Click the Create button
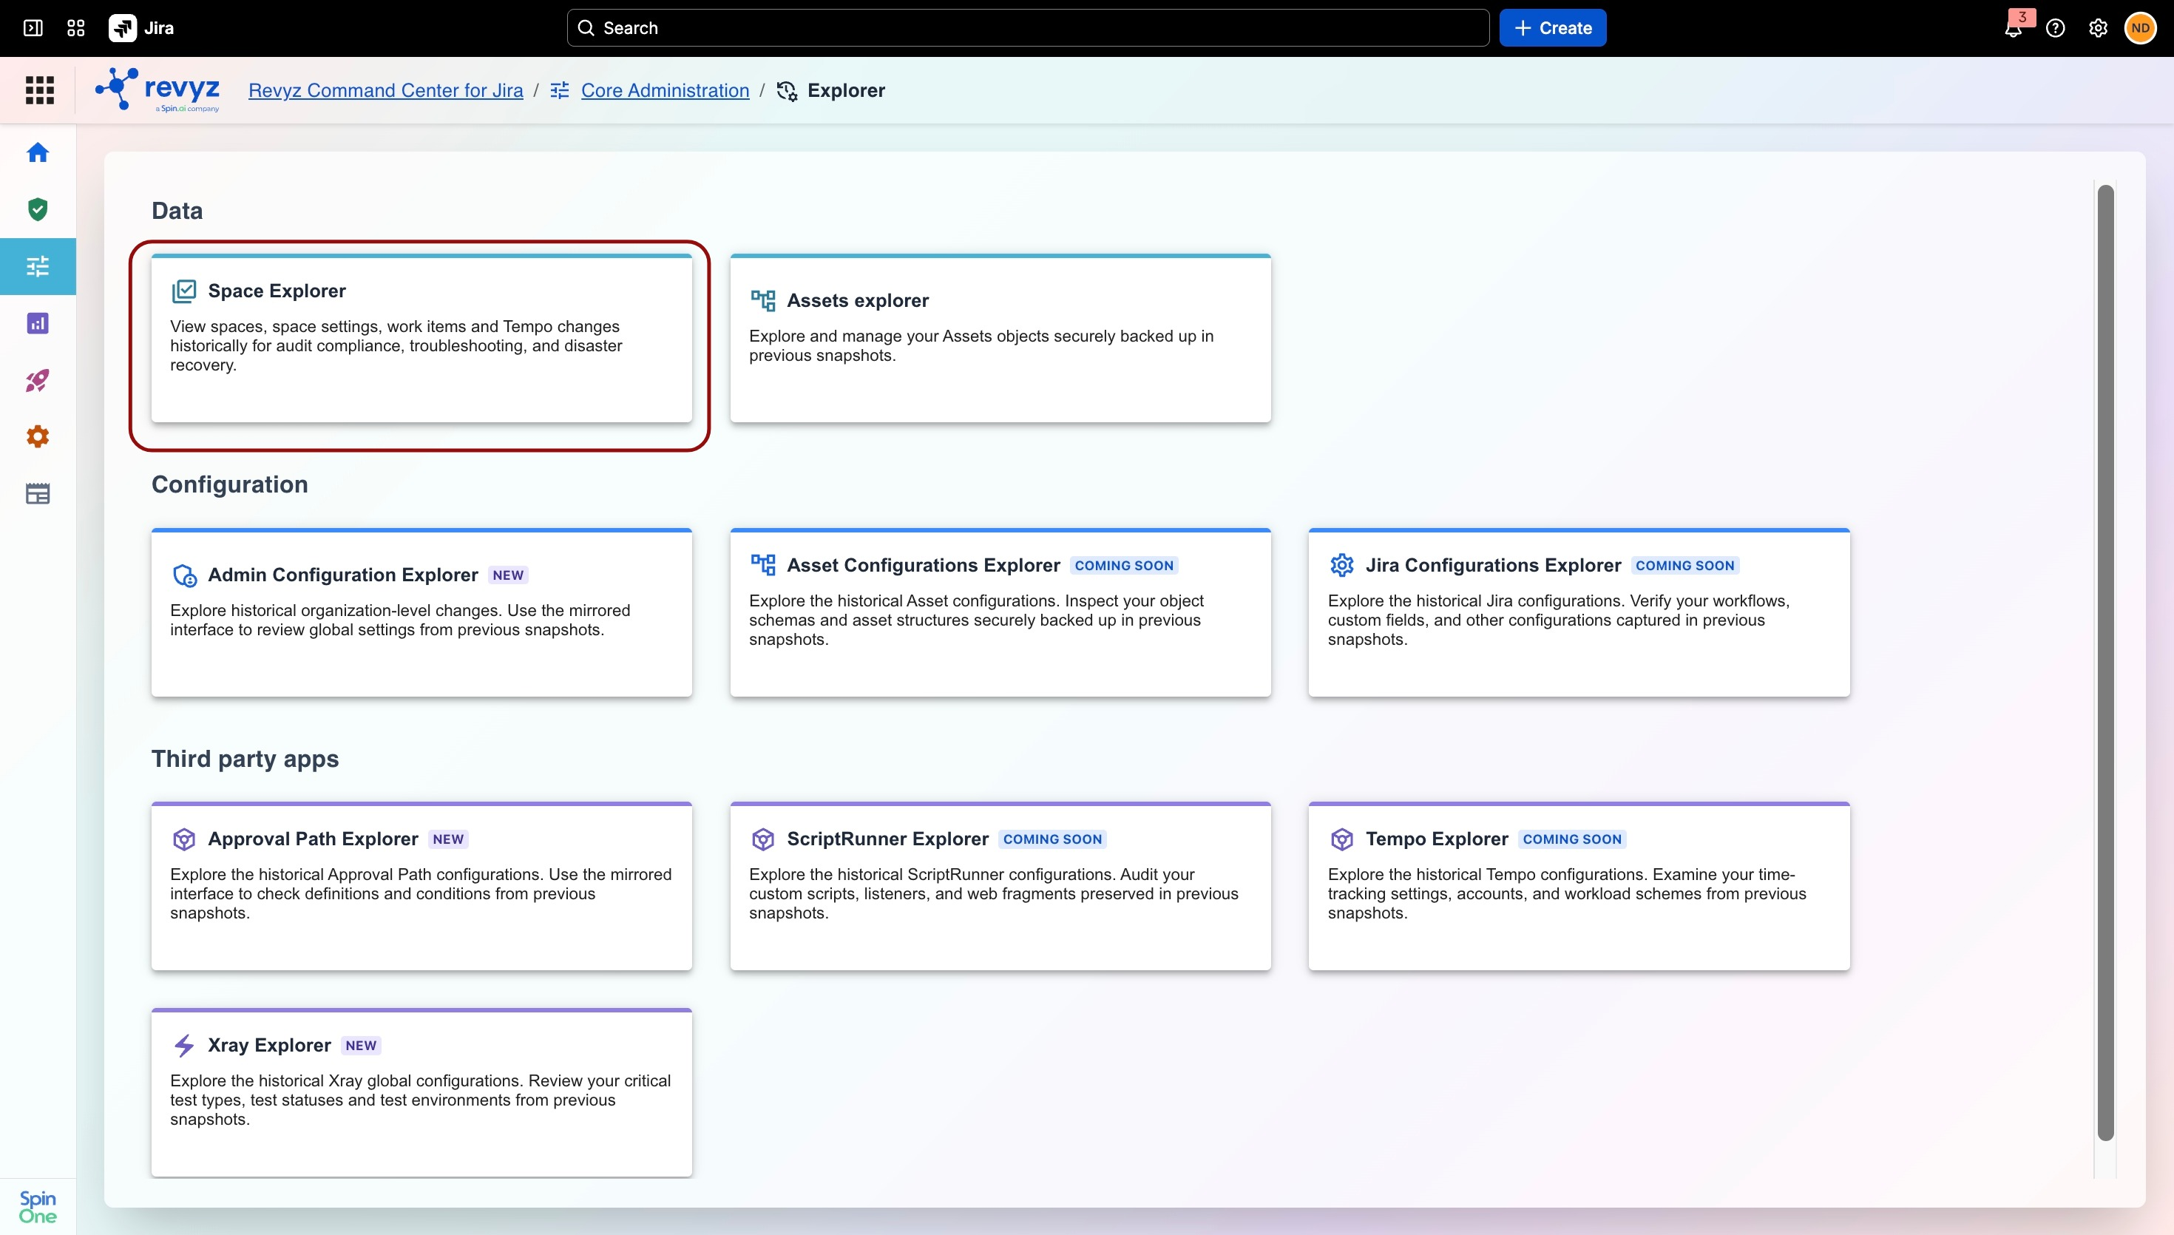Viewport: 2174px width, 1235px height. [1553, 28]
